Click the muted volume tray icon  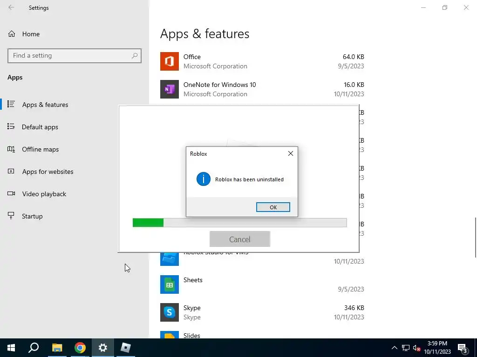pyautogui.click(x=416, y=348)
